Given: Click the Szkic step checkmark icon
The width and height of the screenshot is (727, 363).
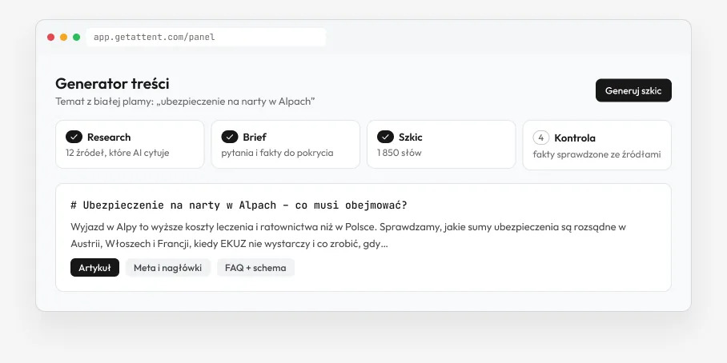Looking at the screenshot, I should (385, 137).
